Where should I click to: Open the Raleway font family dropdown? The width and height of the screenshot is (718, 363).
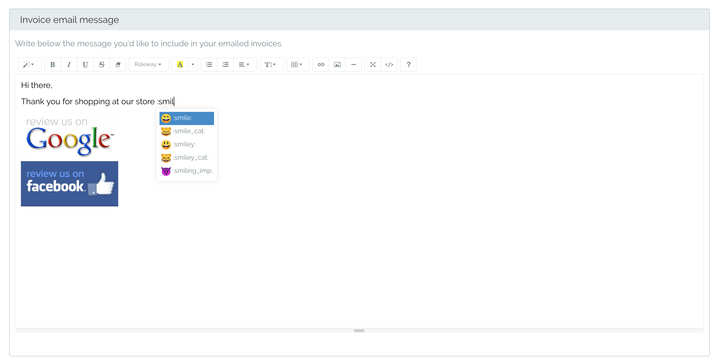click(149, 65)
